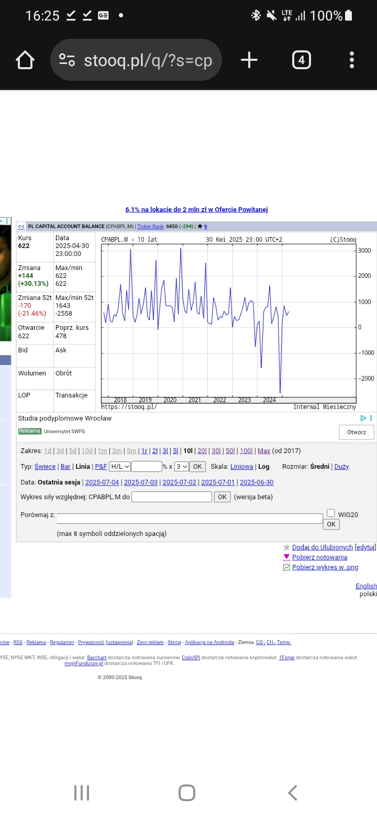Open the multiplier dropdown showing 3
The height and width of the screenshot is (818, 377).
(181, 466)
